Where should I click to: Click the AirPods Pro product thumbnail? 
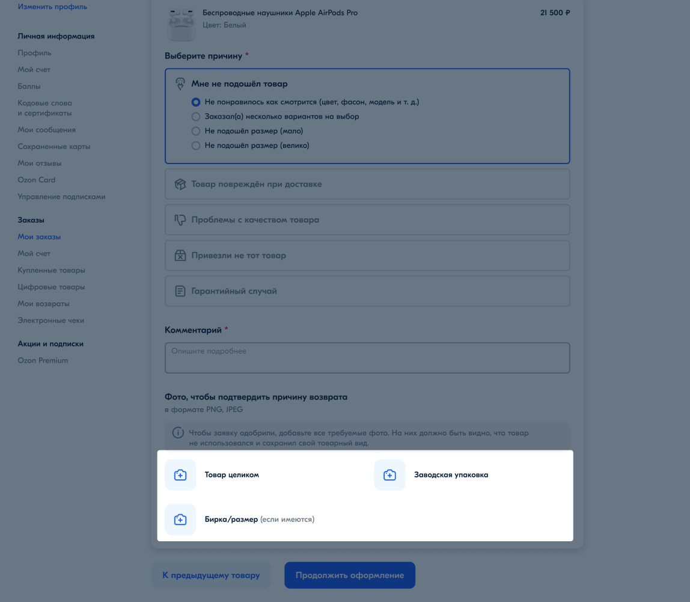click(x=182, y=25)
